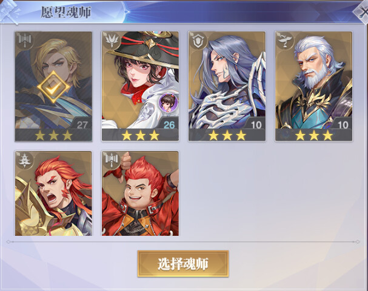Click the sword class icon on chubby hero card
The height and width of the screenshot is (291, 368).
[x=112, y=159]
